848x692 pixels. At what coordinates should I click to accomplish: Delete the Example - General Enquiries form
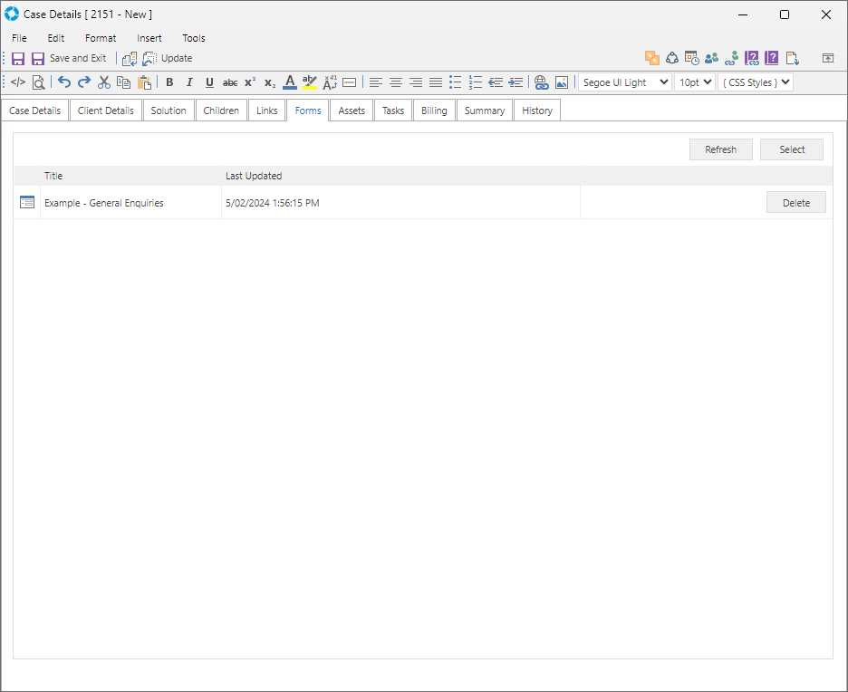click(795, 203)
